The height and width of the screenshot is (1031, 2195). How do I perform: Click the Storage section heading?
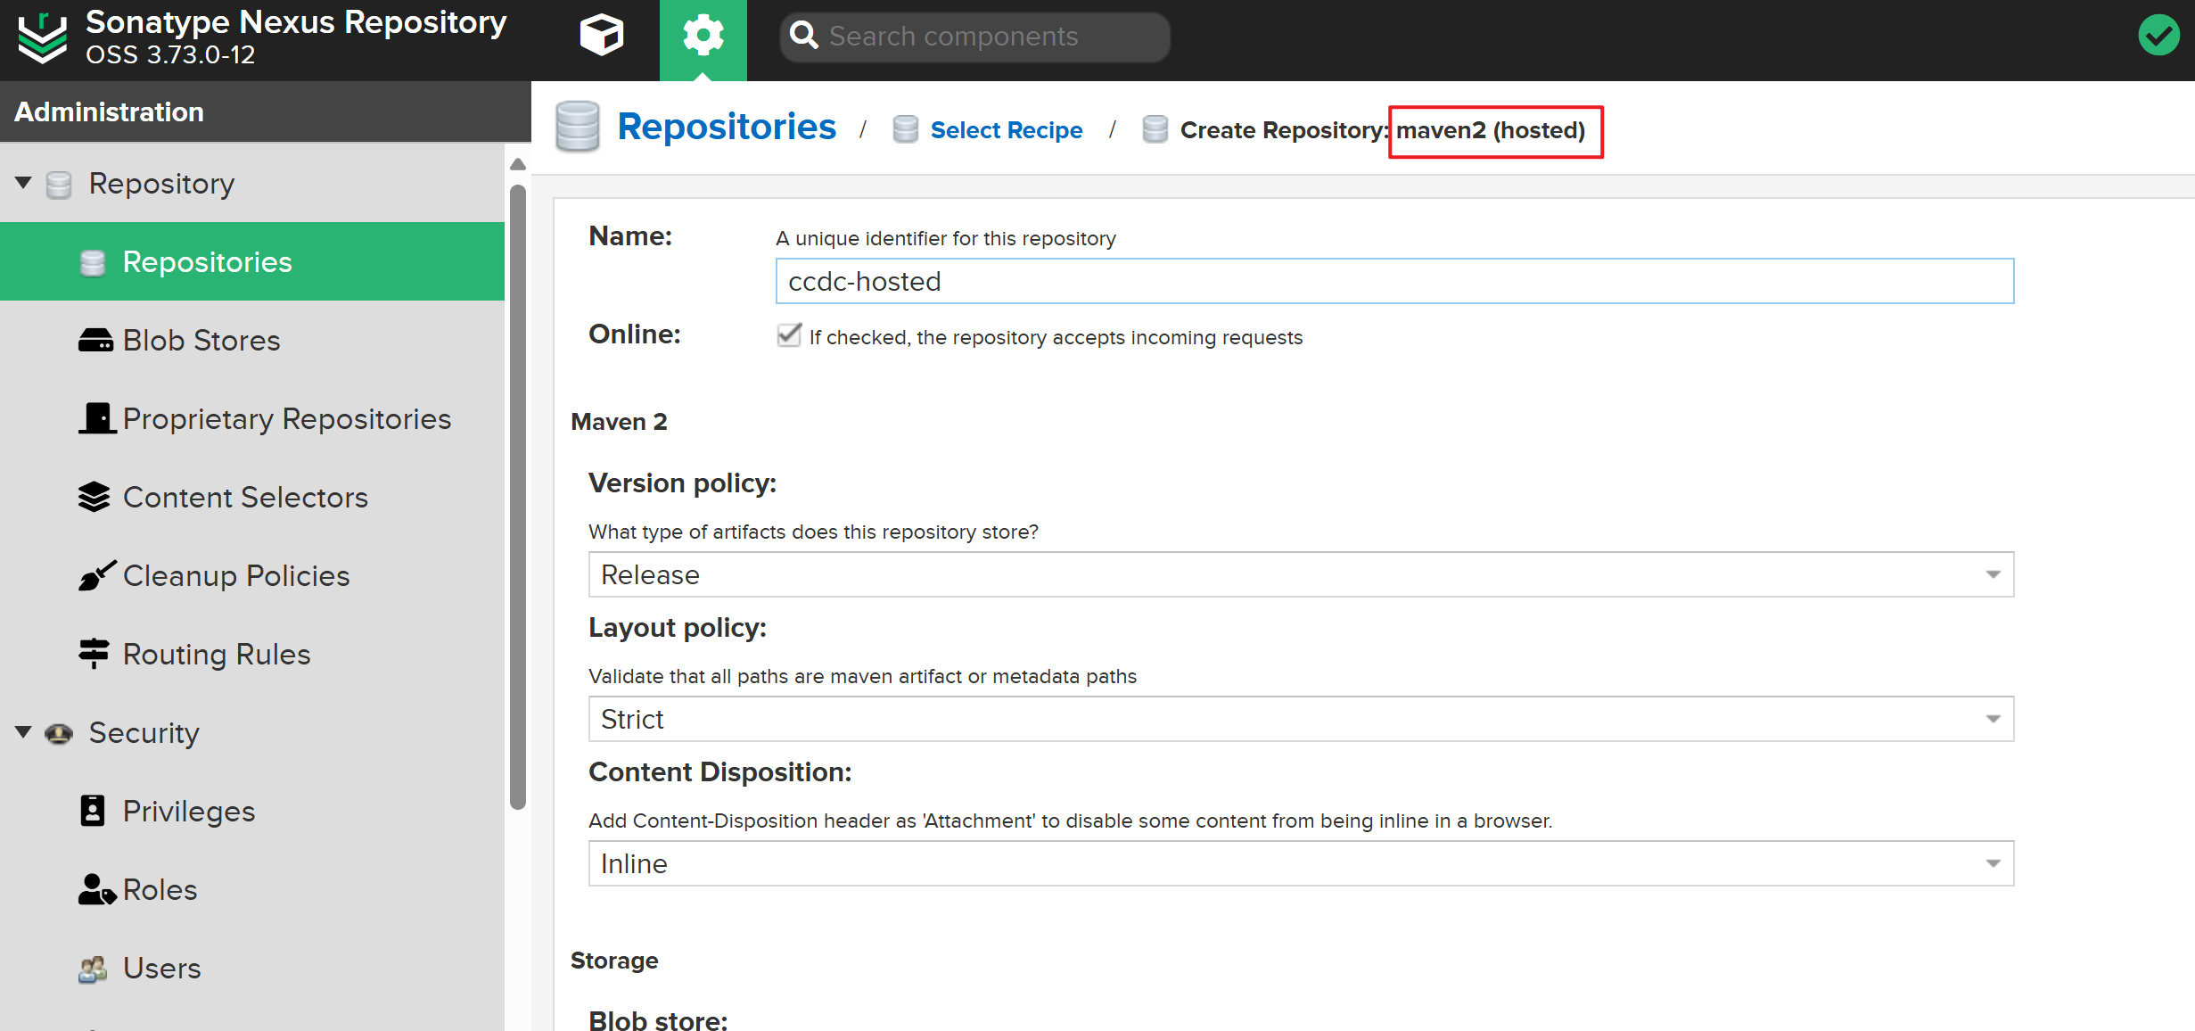tap(614, 961)
